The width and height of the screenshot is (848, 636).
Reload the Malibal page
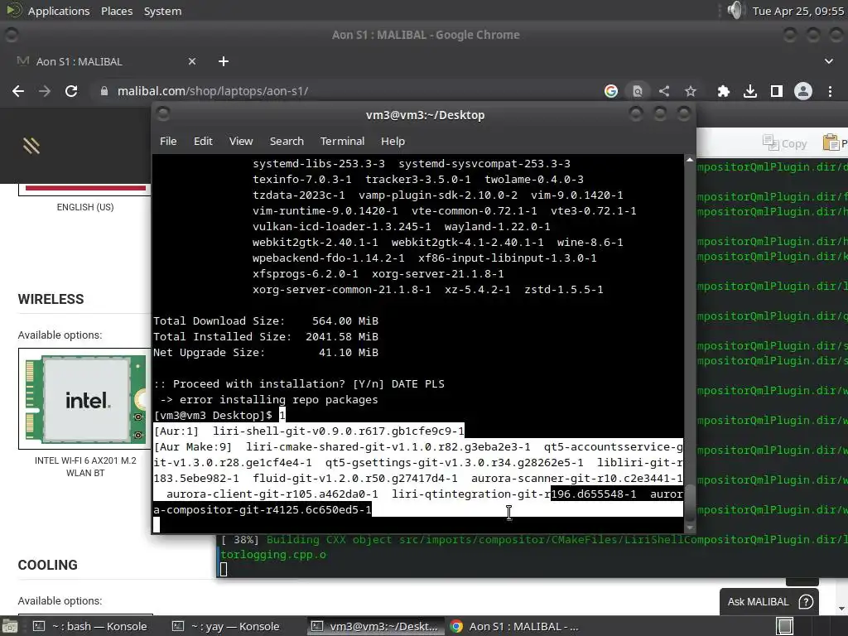[71, 91]
